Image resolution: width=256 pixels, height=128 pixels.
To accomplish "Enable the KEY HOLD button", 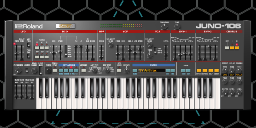I will (x=119, y=70).
